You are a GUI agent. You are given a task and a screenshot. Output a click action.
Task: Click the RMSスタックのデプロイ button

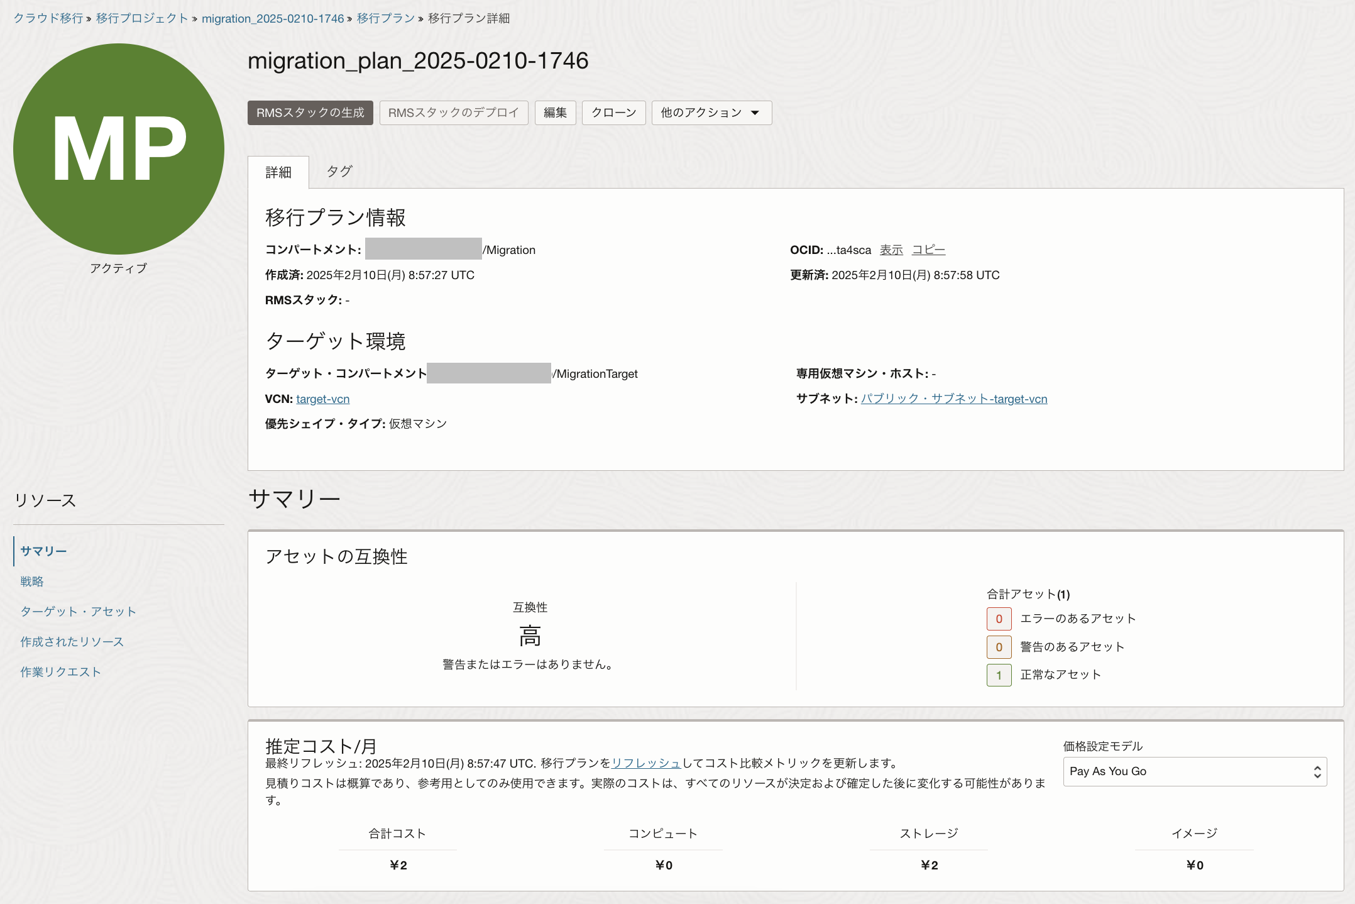[453, 113]
